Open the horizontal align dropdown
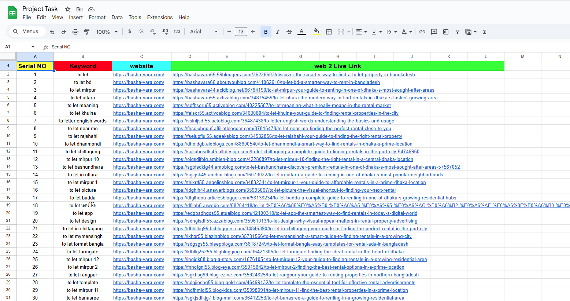Image resolution: width=570 pixels, height=301 pixels. [361, 32]
